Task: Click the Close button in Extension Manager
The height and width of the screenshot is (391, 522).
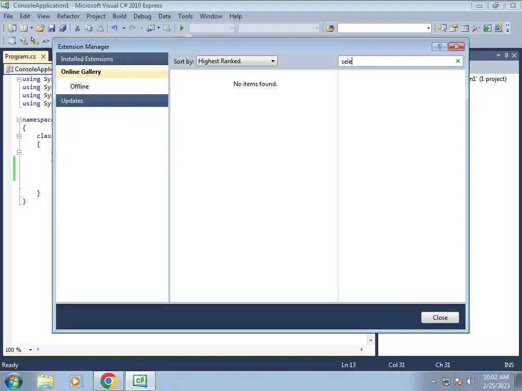Action: (x=440, y=318)
